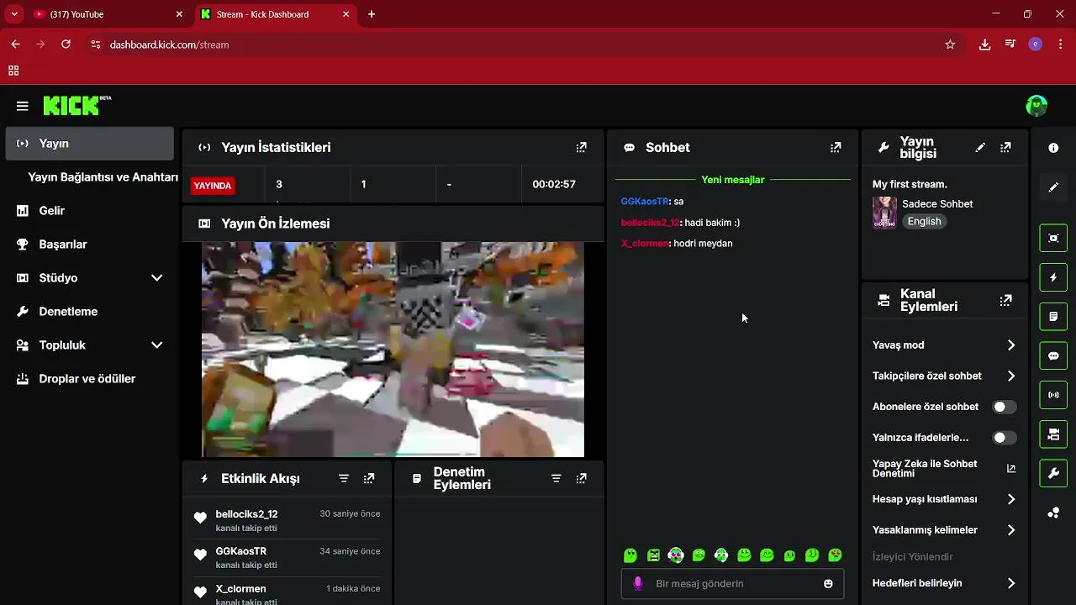
Task: Open a new browser tab
Action: click(x=372, y=14)
